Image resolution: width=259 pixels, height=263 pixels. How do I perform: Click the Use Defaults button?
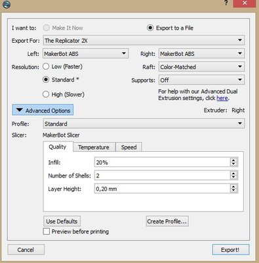pos(62,221)
